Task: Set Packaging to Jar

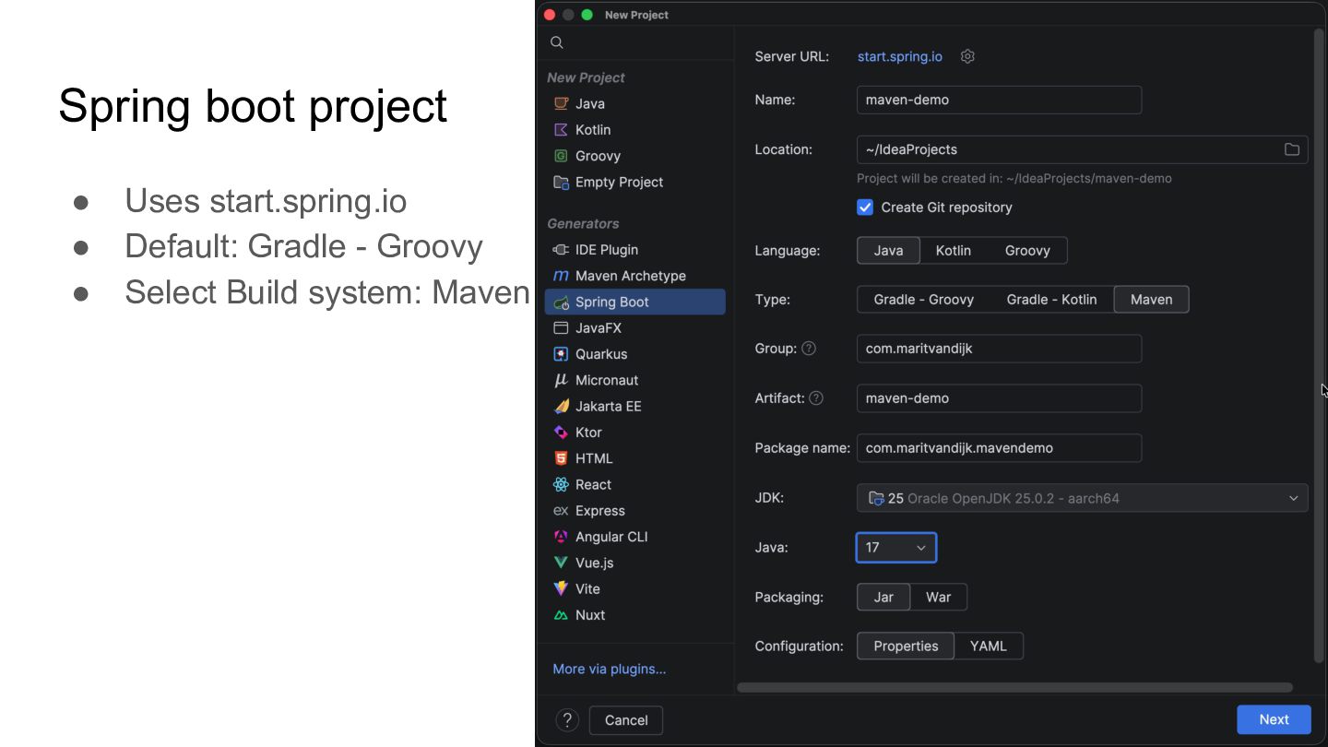Action: [883, 598]
